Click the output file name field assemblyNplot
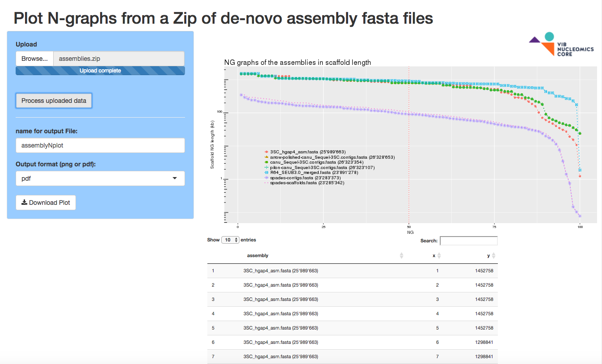Image resolution: width=602 pixels, height=364 pixels. [x=100, y=145]
